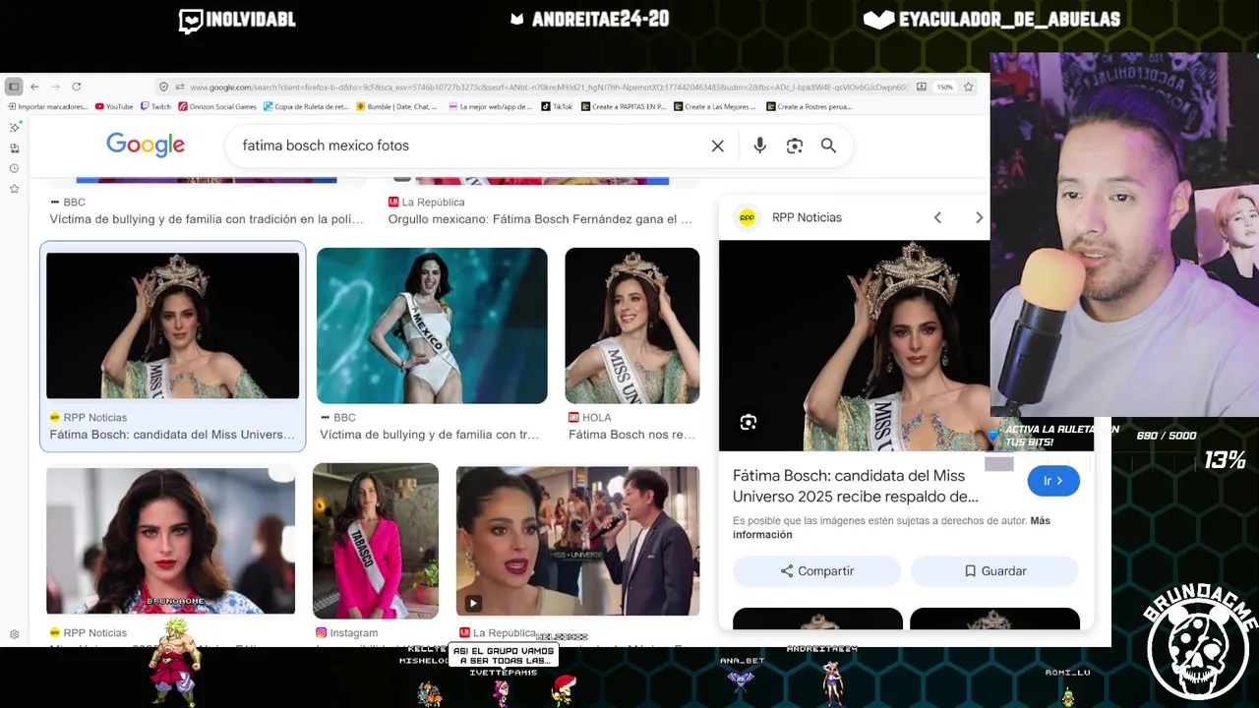
Task: Open large preview image of Fátima Bosch
Action: coord(854,346)
